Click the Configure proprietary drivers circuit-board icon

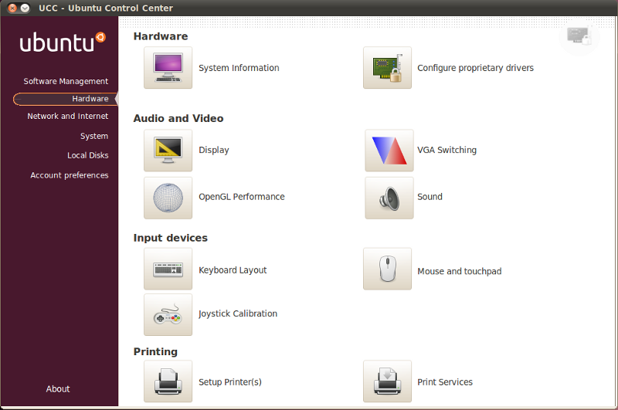387,68
